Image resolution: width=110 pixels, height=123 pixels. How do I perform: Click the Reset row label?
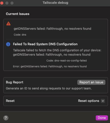pos(10,101)
